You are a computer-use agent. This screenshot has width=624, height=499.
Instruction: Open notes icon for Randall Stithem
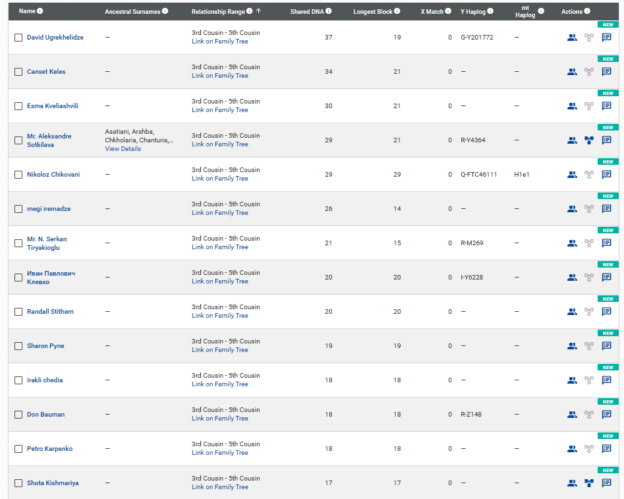click(607, 312)
